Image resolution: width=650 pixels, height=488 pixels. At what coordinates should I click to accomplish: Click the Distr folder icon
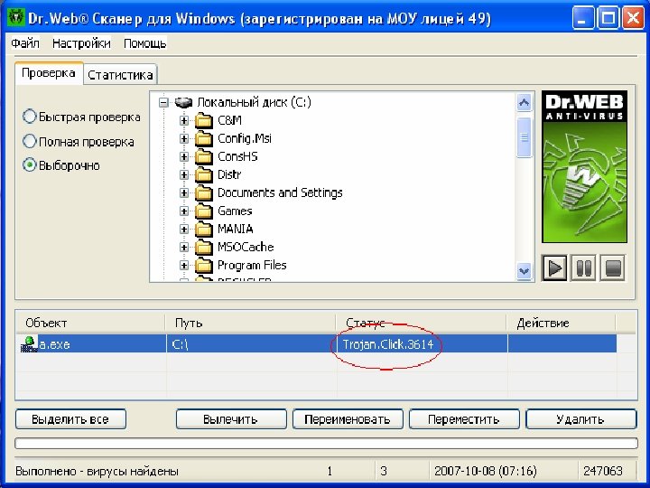(203, 175)
